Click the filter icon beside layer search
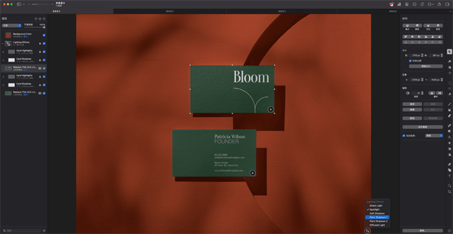The width and height of the screenshot is (453, 234). coord(44,231)
